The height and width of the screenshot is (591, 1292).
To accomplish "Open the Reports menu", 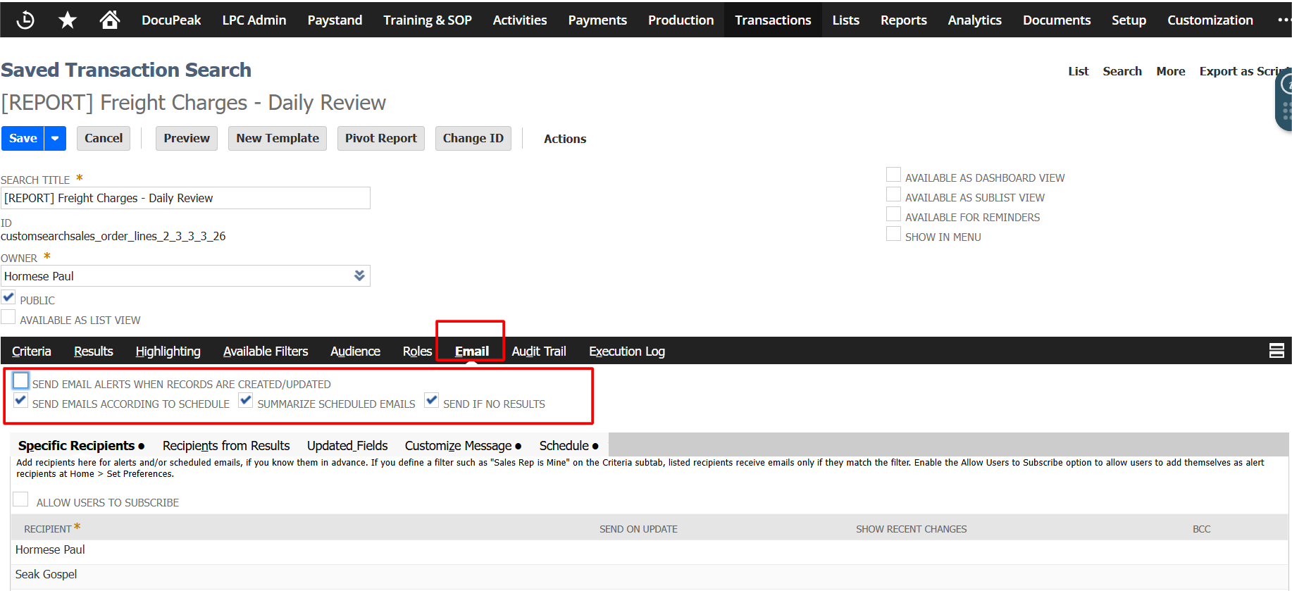I will pyautogui.click(x=903, y=20).
